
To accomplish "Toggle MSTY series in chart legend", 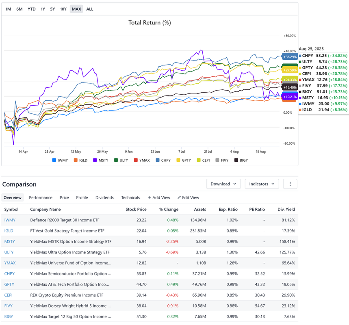I will (x=101, y=160).
